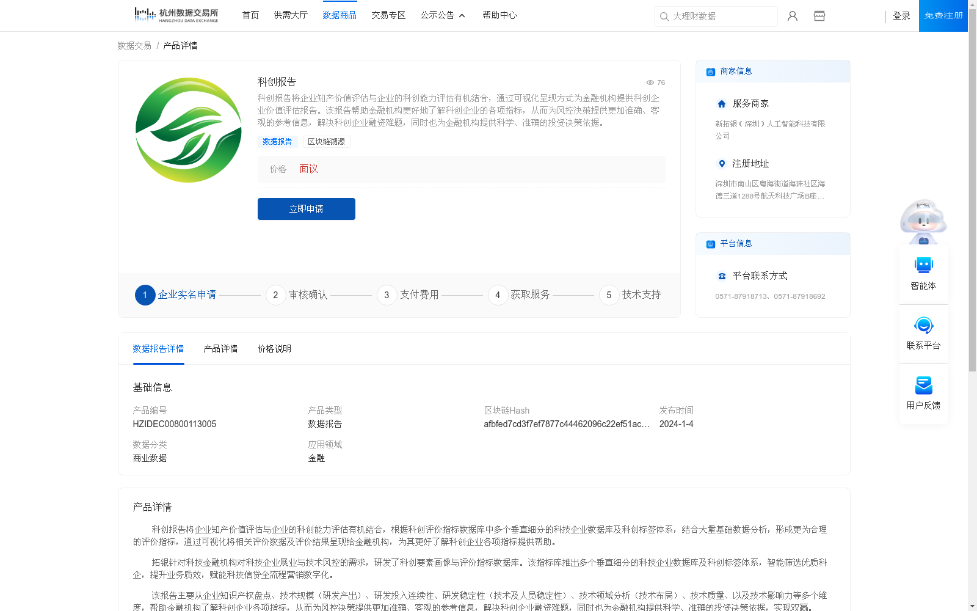Open the 用户反馈 feedback icon

[x=923, y=385]
